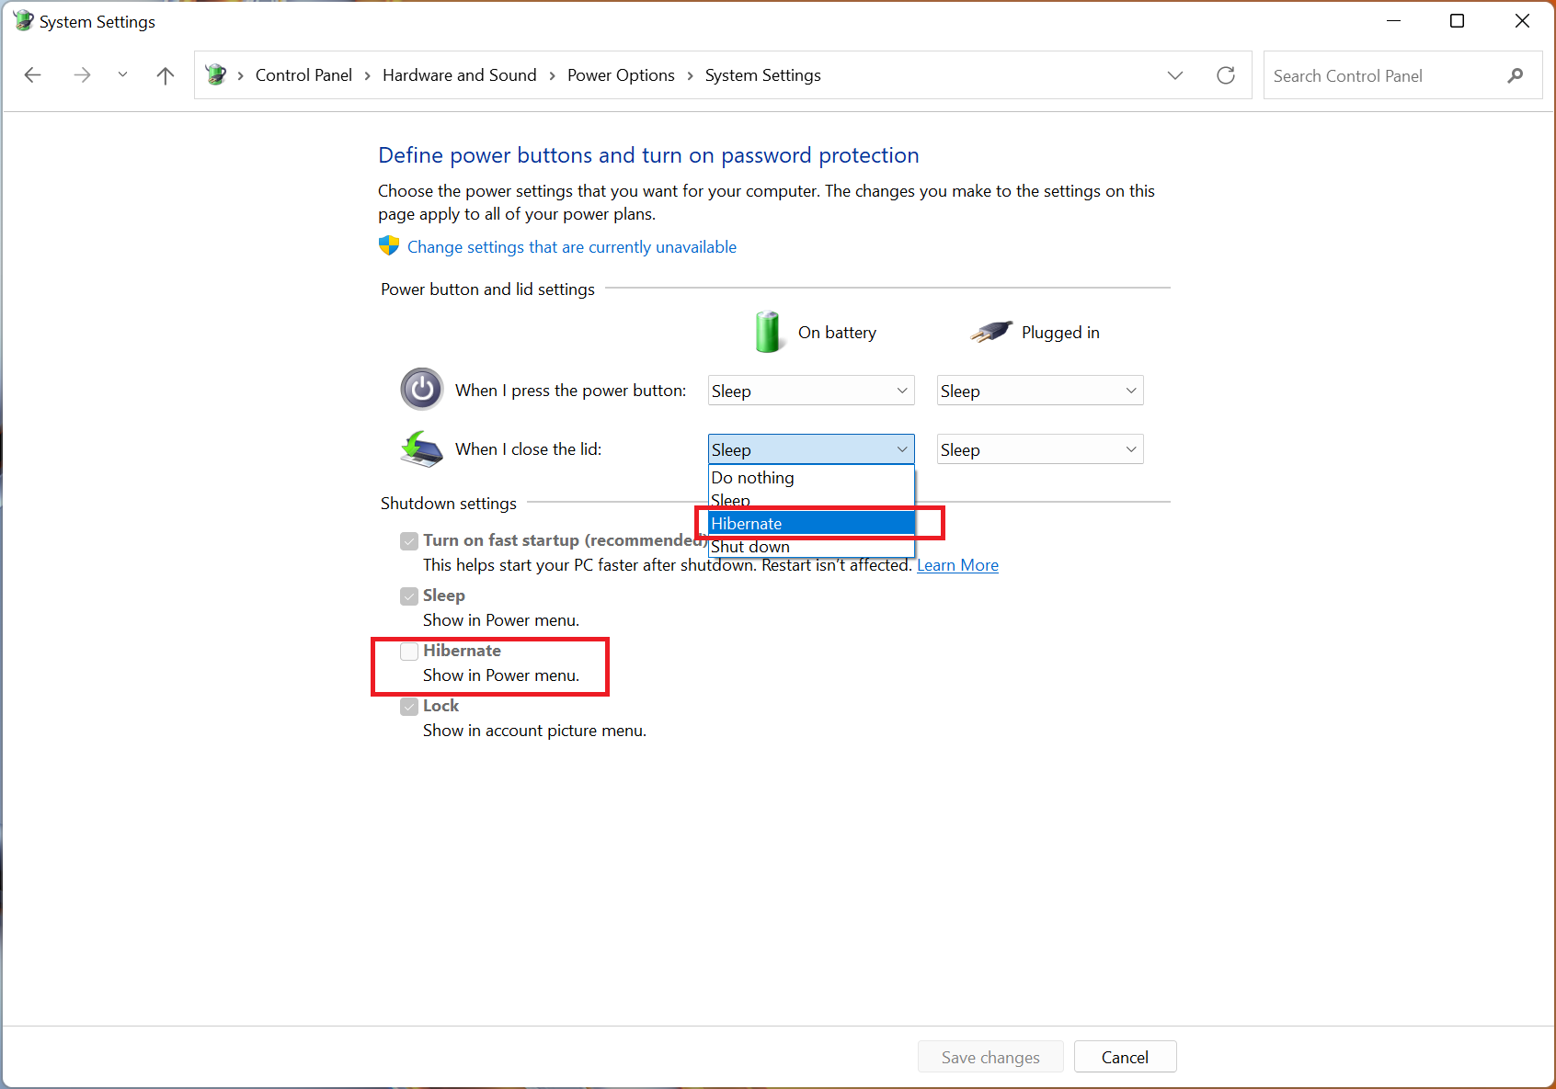Maximize the System Settings window
This screenshot has width=1556, height=1089.
pyautogui.click(x=1457, y=20)
